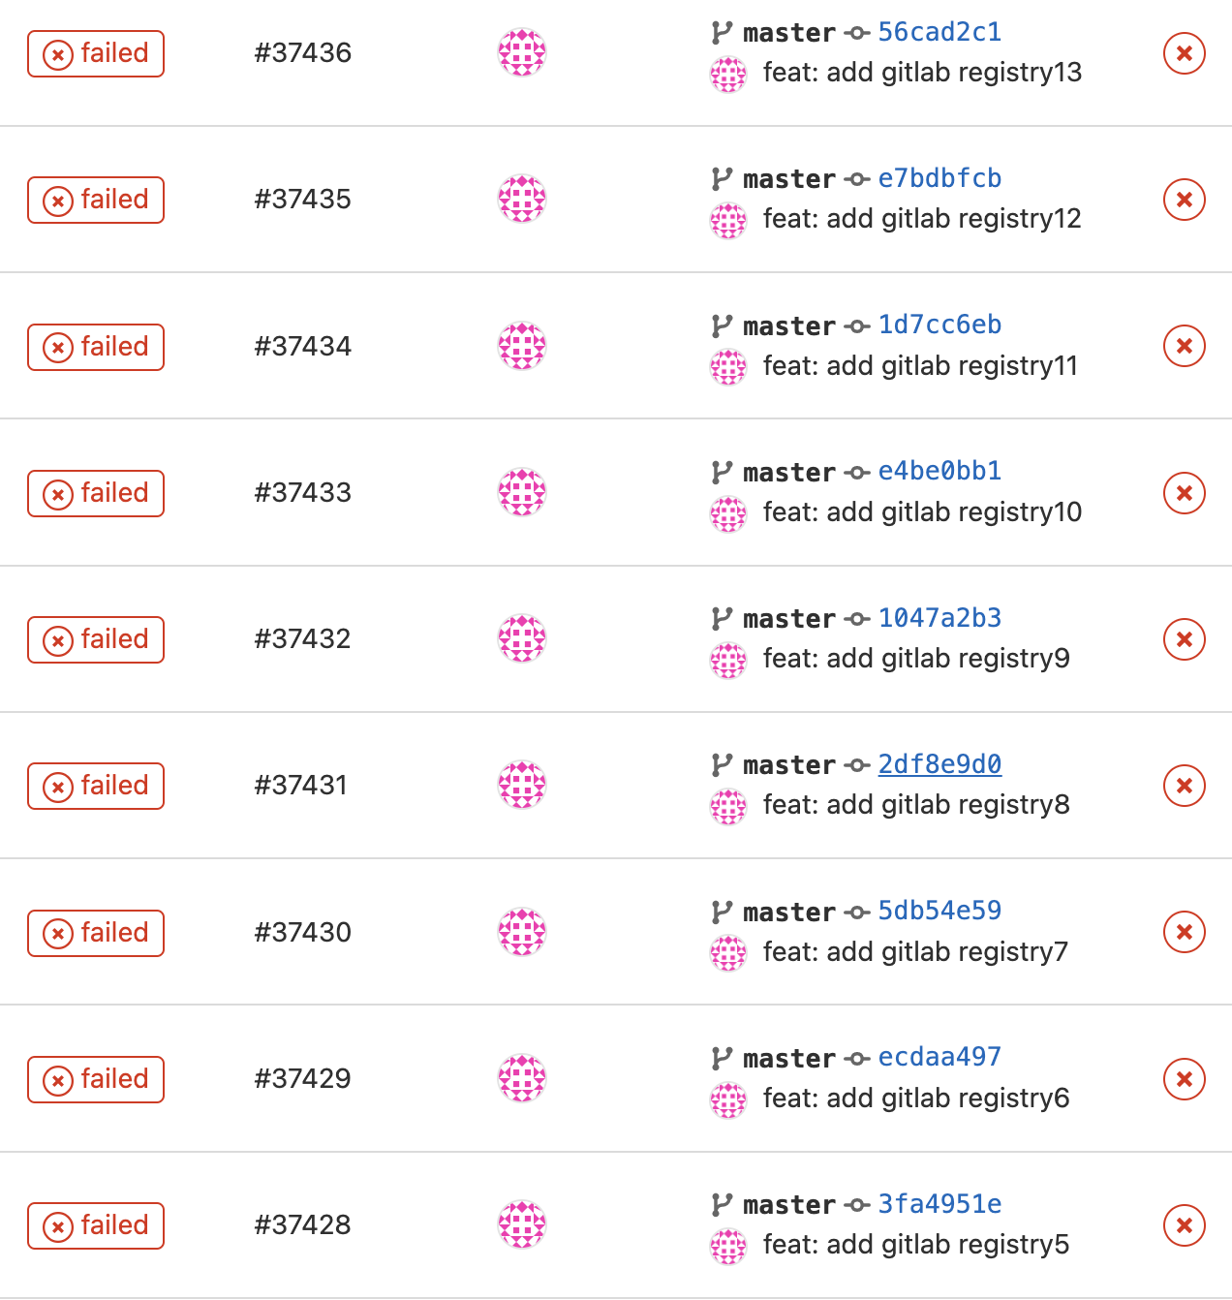This screenshot has width=1232, height=1300.
Task: Open commit message 'feat: add gitlab registry9'
Action: tap(916, 659)
